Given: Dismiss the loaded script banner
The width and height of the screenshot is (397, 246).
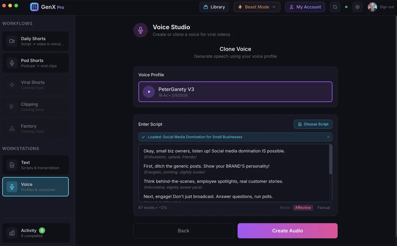Looking at the screenshot, I should (328, 137).
